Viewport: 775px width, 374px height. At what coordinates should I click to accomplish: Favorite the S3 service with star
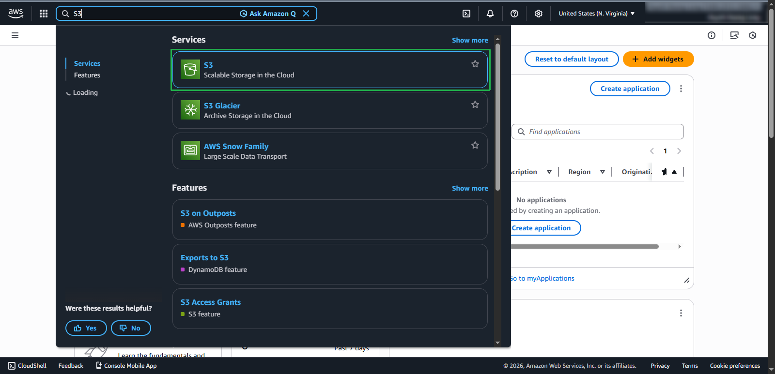pos(475,64)
